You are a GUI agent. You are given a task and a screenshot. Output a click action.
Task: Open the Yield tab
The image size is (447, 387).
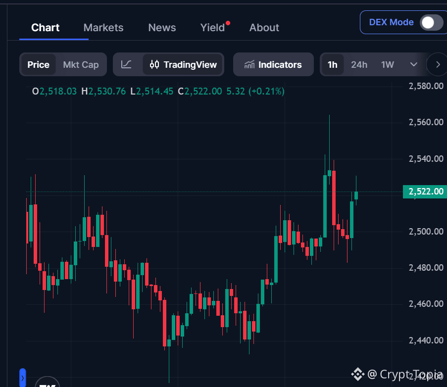(213, 28)
